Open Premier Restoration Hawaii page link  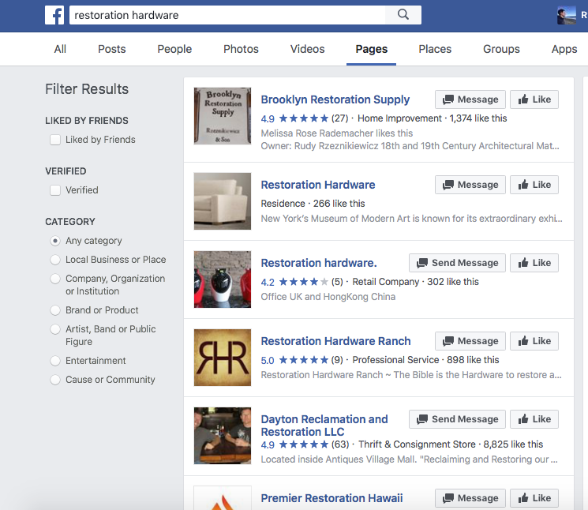click(331, 498)
